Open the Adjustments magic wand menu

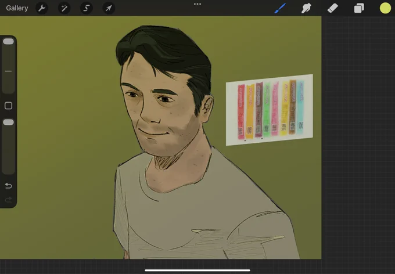[64, 8]
